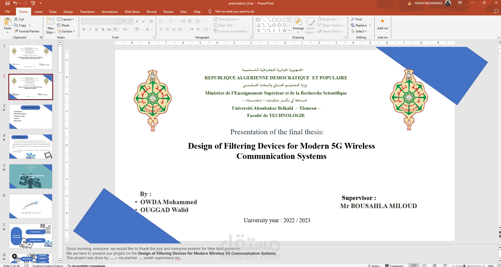This screenshot has height=267, width=501.
Task: Open the File menu
Action: [8, 12]
